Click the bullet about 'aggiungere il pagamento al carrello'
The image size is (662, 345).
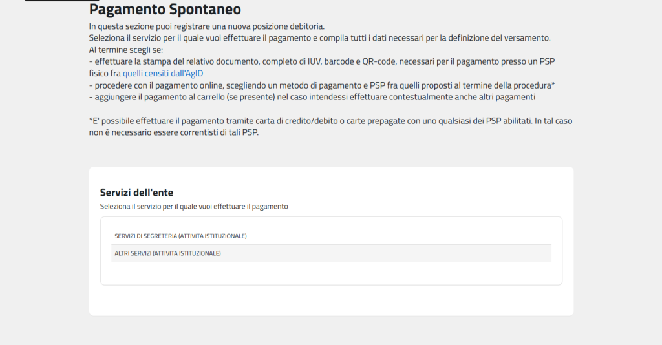312,97
